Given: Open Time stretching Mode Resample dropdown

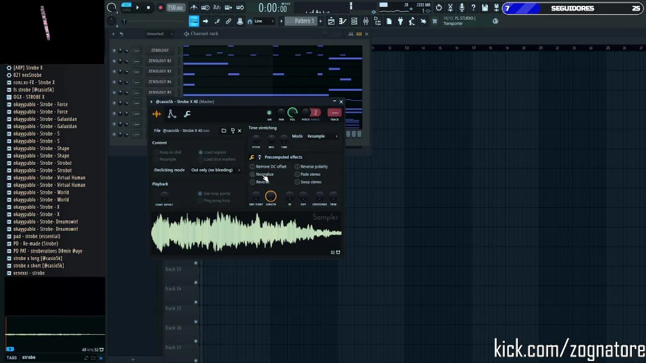Looking at the screenshot, I should click(x=322, y=136).
